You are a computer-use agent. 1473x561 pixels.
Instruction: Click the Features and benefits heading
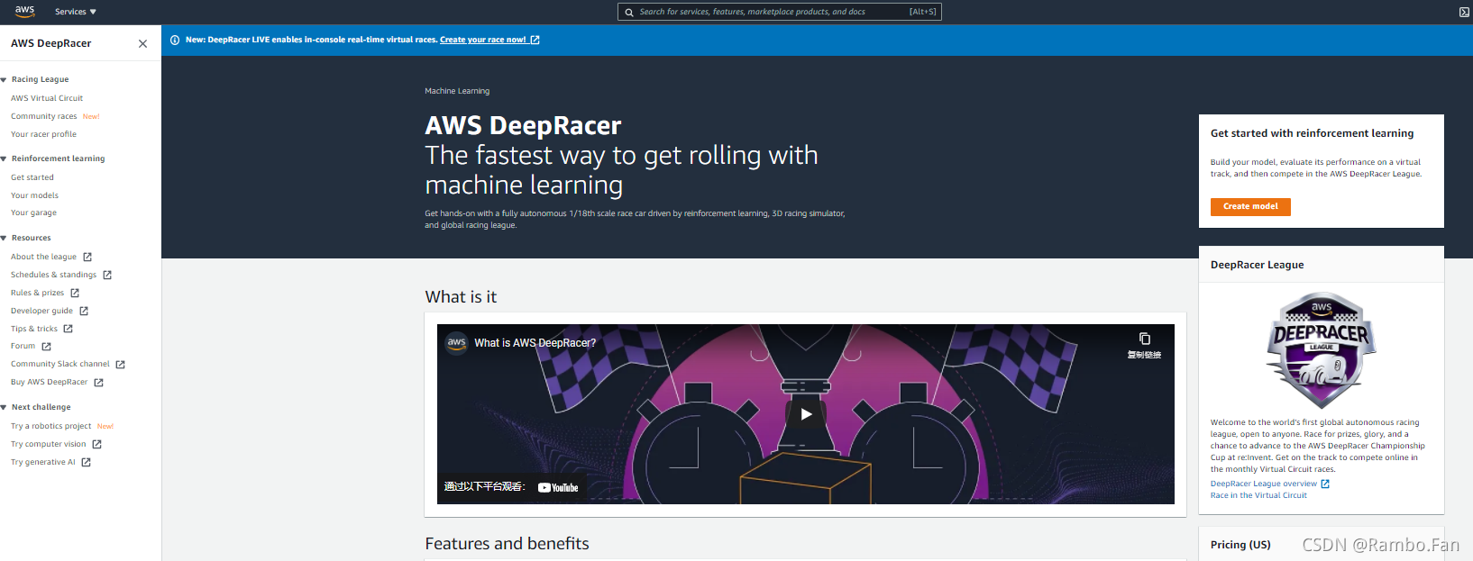pyautogui.click(x=507, y=544)
